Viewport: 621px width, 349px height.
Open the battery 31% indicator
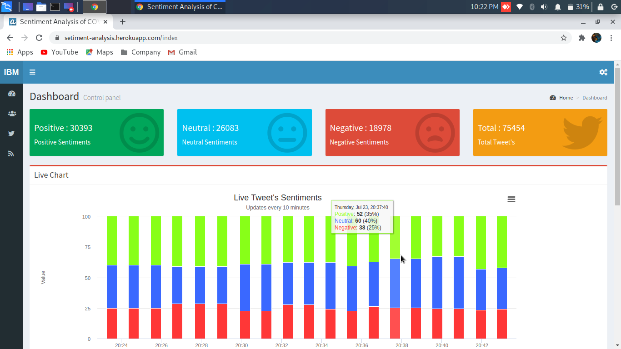pyautogui.click(x=578, y=7)
